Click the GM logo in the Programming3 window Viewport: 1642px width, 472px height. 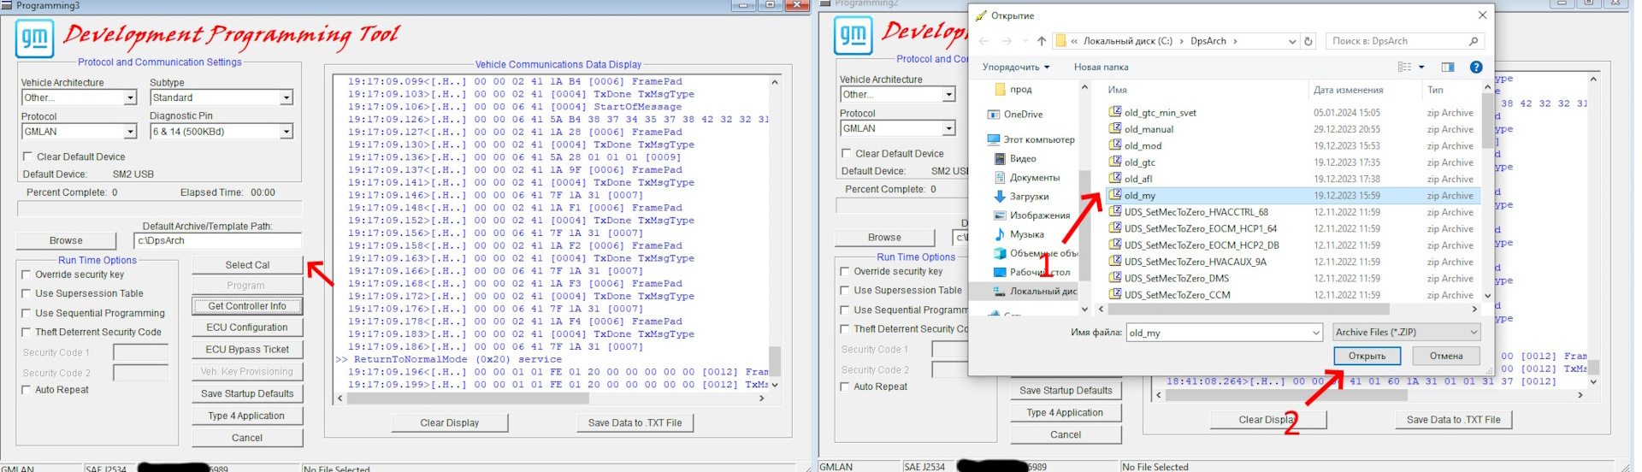pyautogui.click(x=34, y=38)
